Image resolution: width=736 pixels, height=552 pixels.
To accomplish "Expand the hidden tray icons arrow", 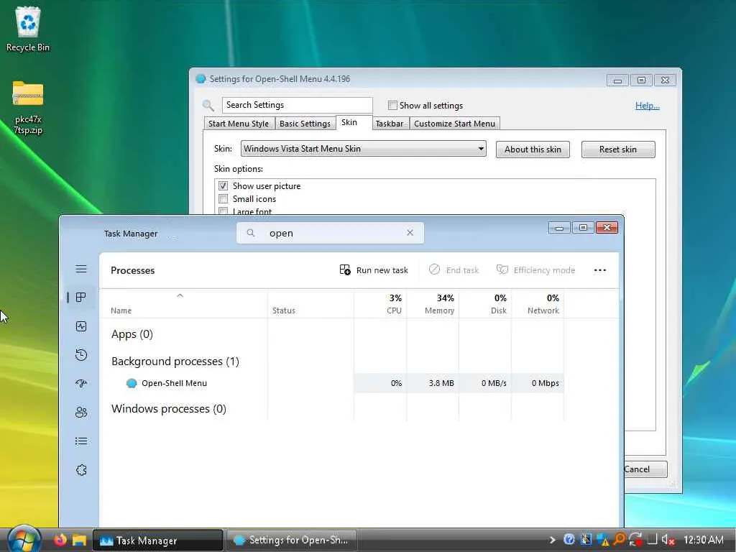I will [553, 540].
